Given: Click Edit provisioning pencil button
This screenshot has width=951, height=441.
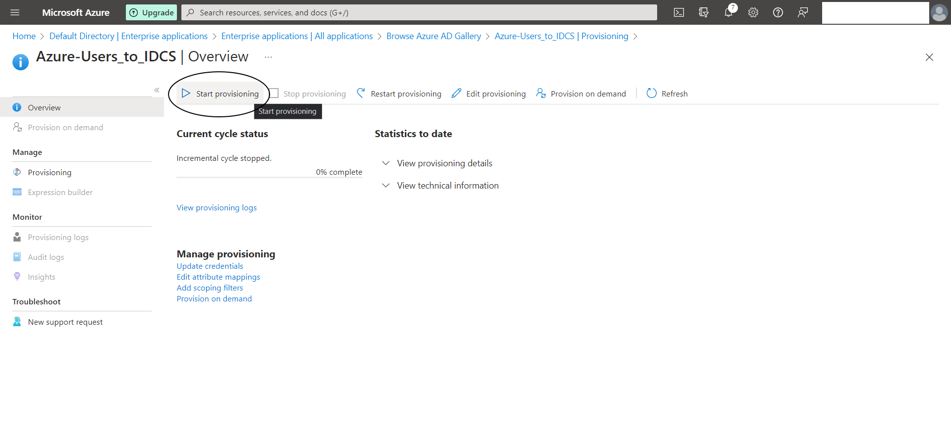Looking at the screenshot, I should pos(489,94).
